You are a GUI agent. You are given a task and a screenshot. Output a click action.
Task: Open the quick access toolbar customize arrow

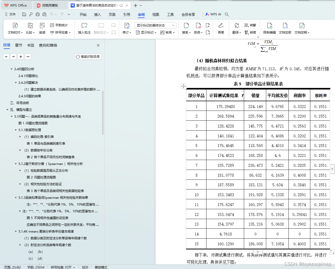[69, 14]
